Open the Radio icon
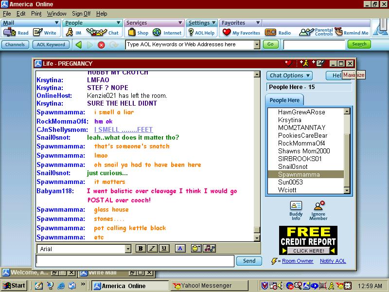This screenshot has width=389, height=292. (278, 33)
